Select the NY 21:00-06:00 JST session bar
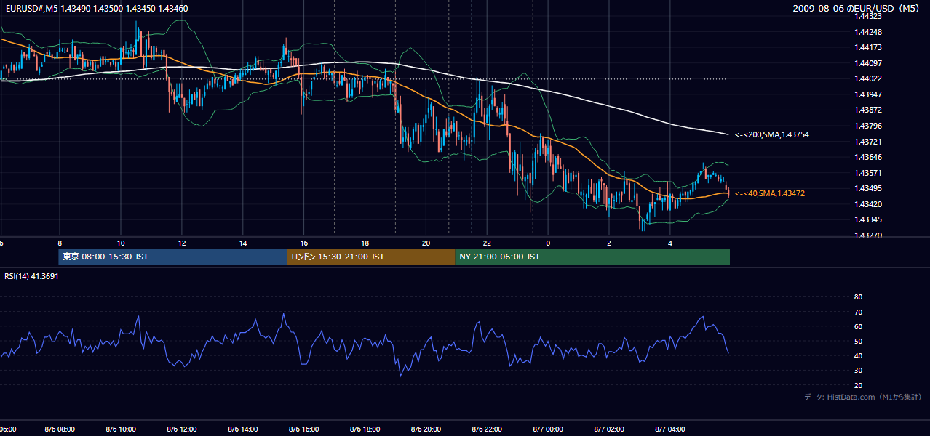The width and height of the screenshot is (930, 436). pos(592,257)
